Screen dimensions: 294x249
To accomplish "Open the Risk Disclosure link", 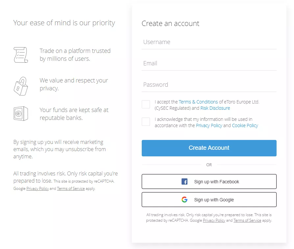I will [x=215, y=108].
